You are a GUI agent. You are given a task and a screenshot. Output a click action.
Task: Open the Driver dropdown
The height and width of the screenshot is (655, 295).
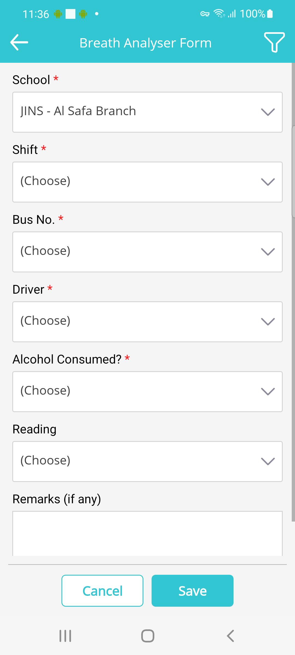click(x=147, y=322)
